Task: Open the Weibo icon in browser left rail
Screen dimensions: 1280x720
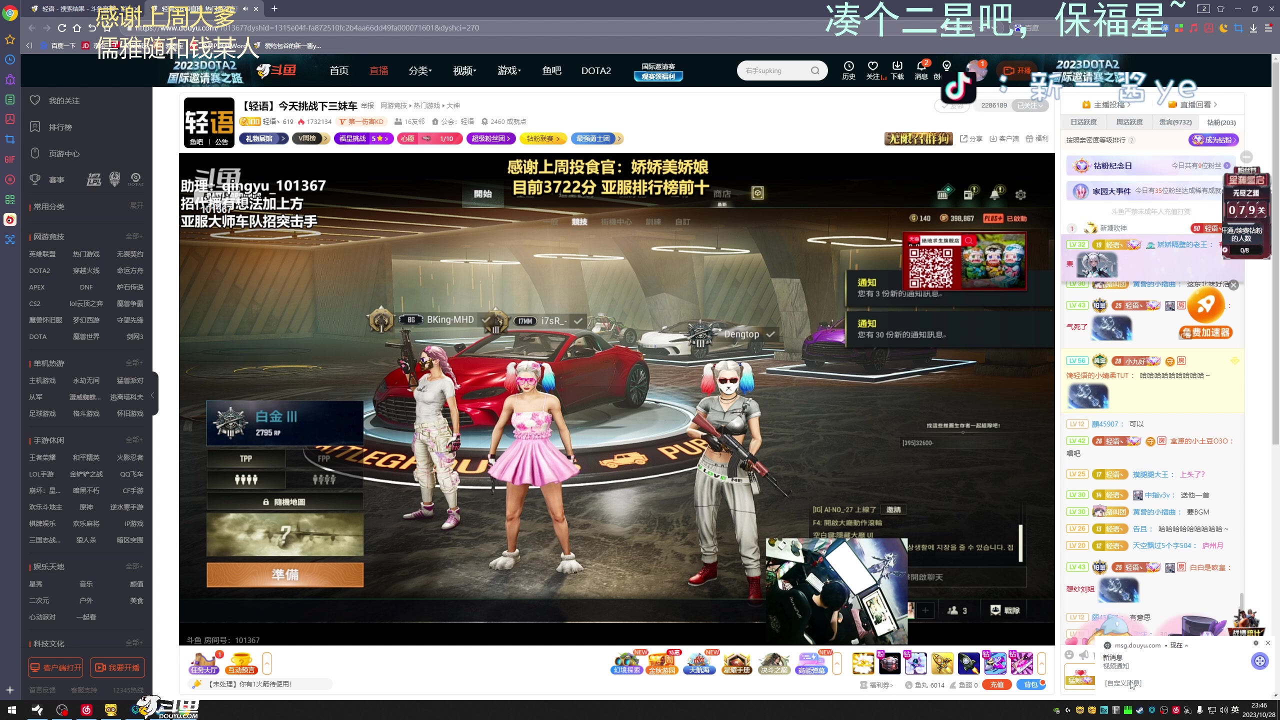Action: pyautogui.click(x=10, y=219)
